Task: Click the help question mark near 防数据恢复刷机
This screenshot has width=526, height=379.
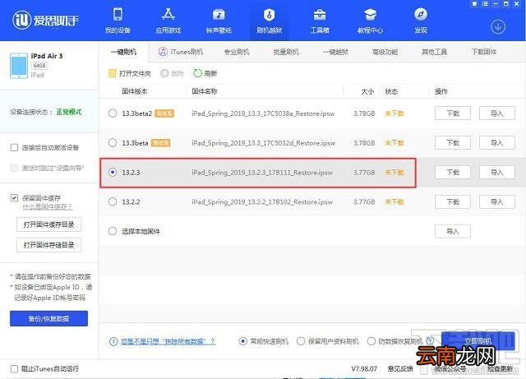Action: 430,341
